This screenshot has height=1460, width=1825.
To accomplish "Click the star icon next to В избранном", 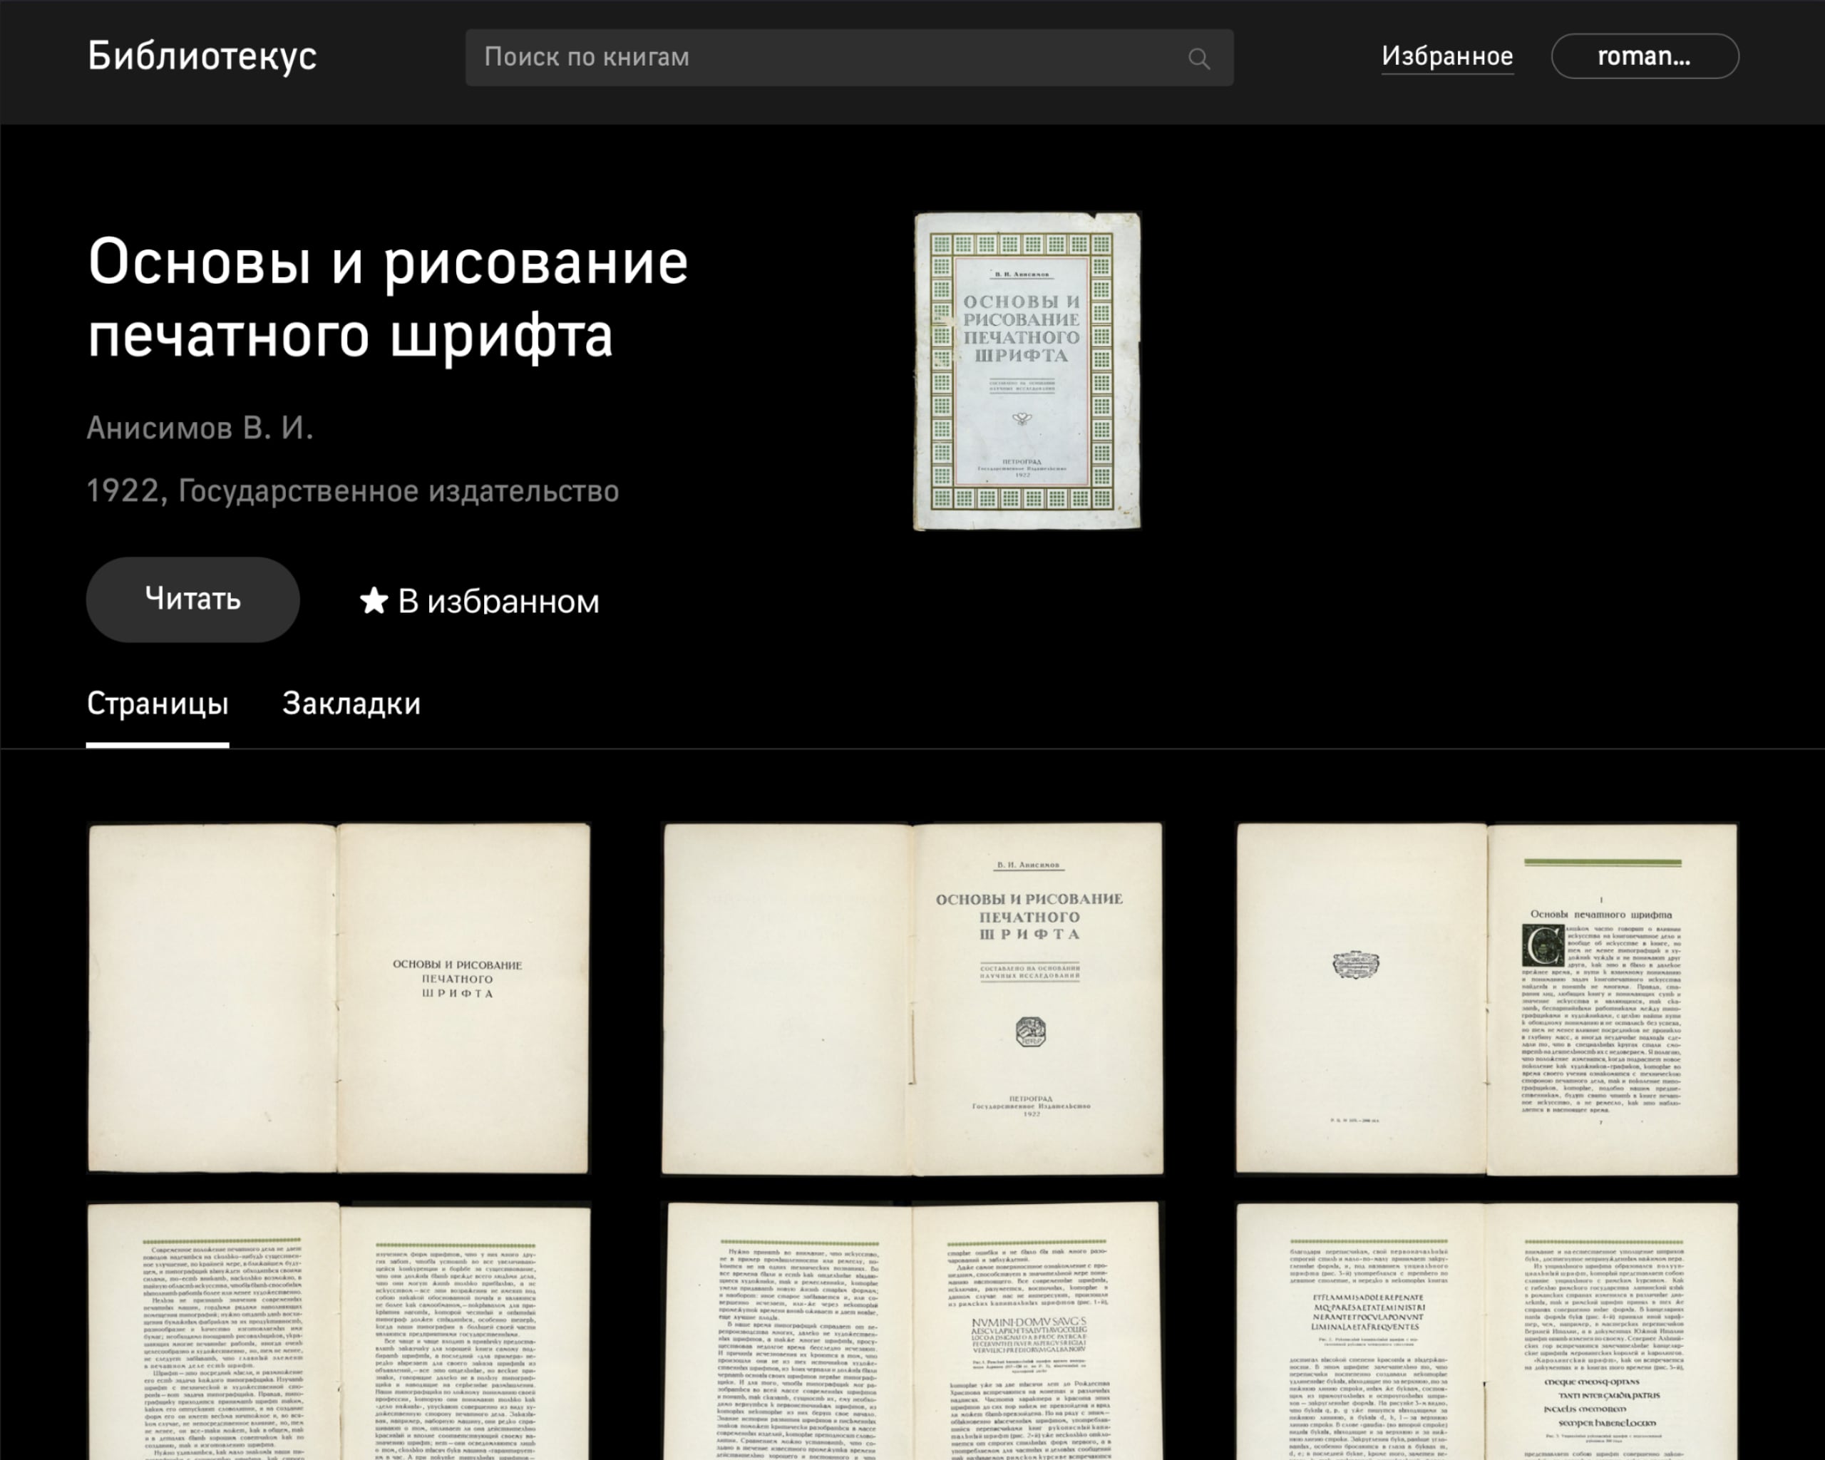I will pos(374,600).
